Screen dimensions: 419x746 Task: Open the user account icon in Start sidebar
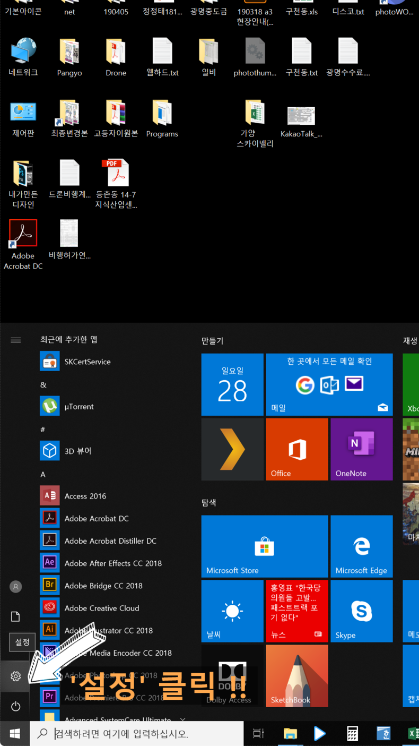[15, 587]
